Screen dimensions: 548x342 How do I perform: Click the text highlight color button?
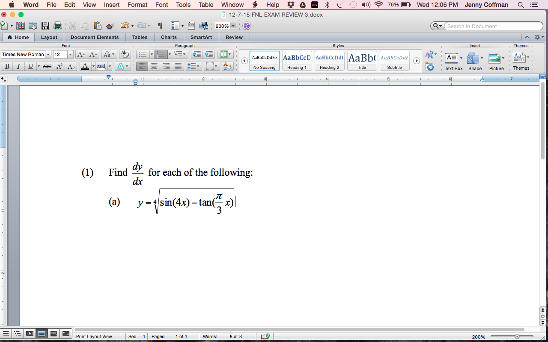pyautogui.click(x=101, y=66)
